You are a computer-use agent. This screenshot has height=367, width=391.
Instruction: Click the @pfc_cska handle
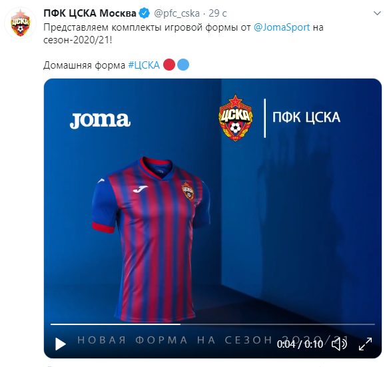[x=177, y=13]
